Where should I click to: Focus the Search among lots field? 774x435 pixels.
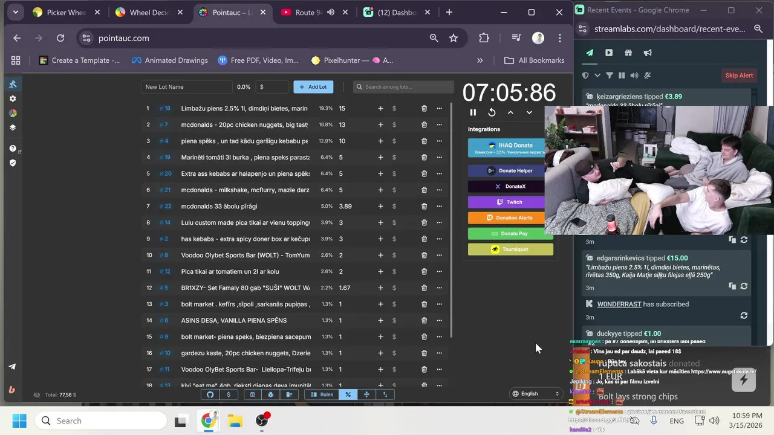click(x=403, y=87)
